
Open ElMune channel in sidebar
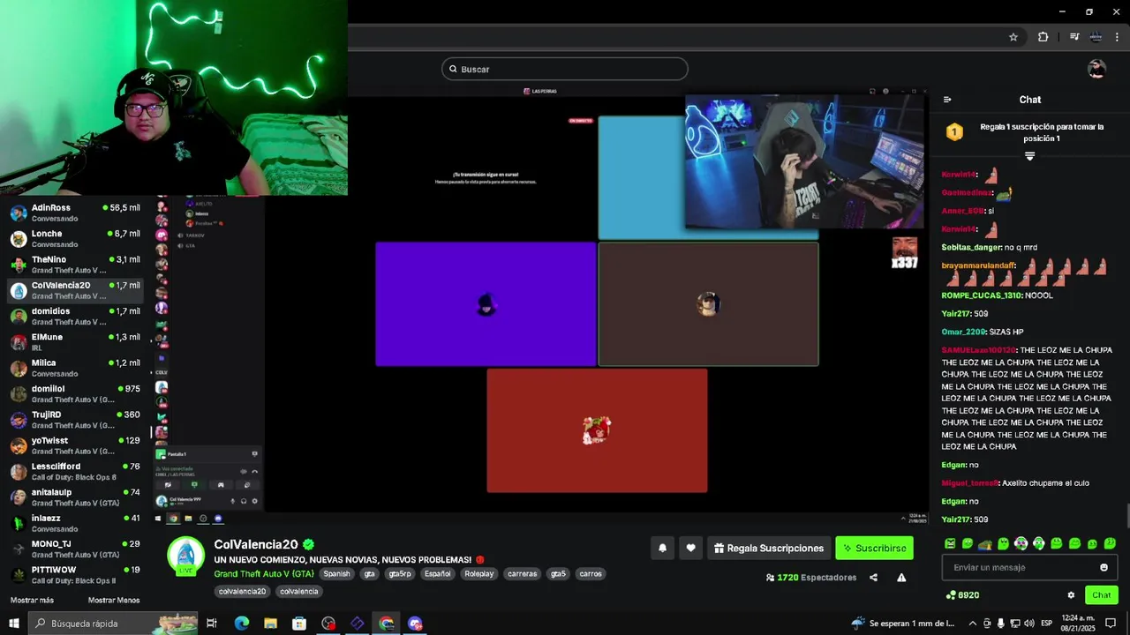tap(75, 342)
